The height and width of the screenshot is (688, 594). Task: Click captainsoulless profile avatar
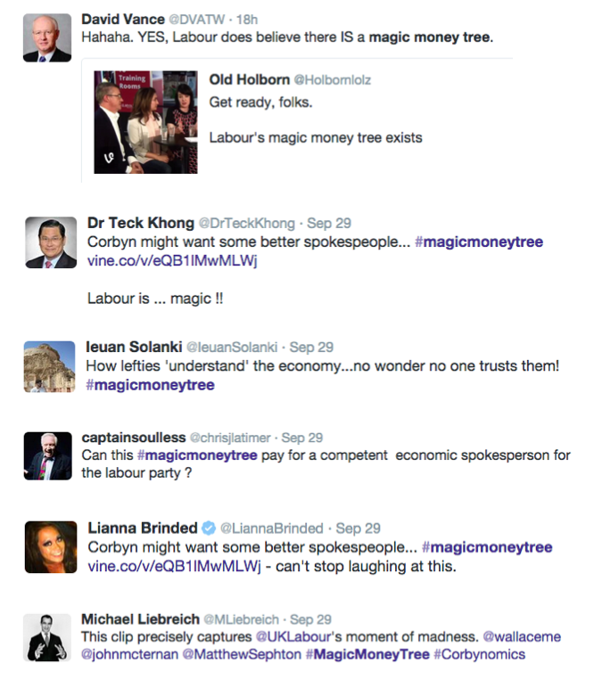pos(48,456)
